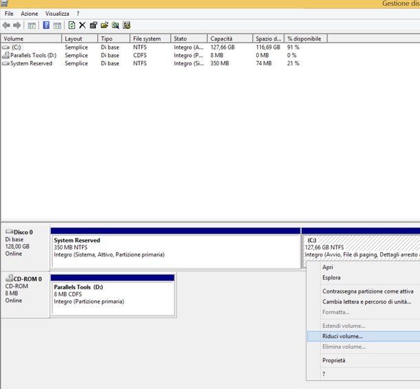
Task: Click the checklist settings toolbar icon
Action: 127,25
